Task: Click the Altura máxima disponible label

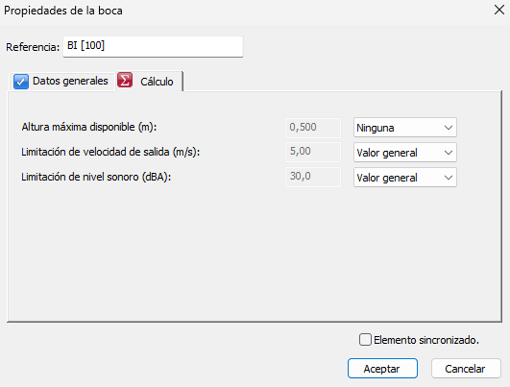Action: point(89,127)
